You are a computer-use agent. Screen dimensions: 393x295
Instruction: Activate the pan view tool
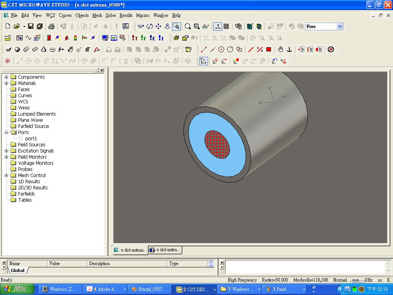[159, 26]
